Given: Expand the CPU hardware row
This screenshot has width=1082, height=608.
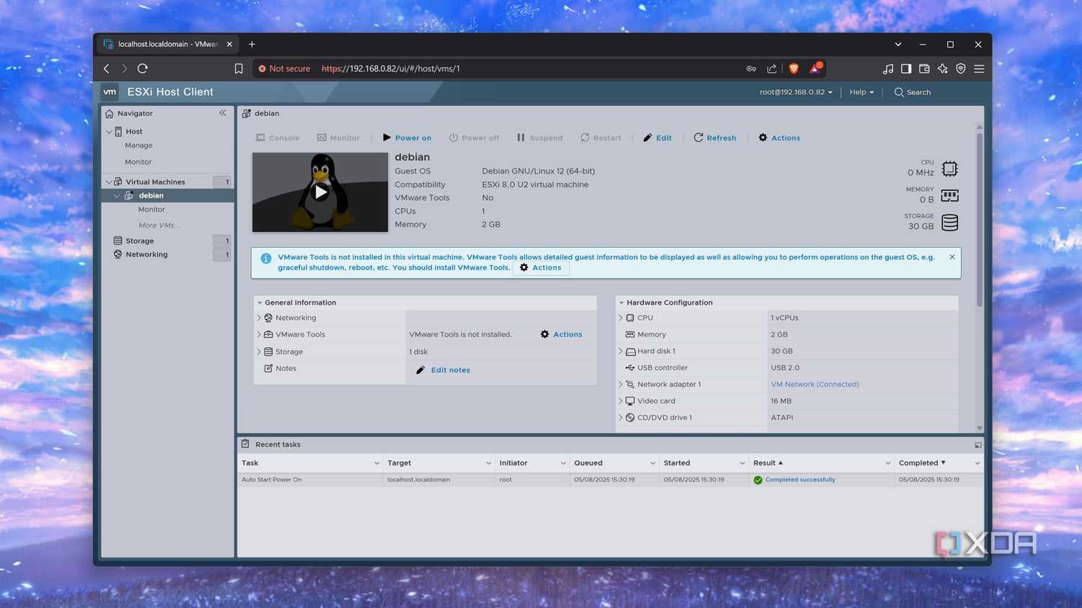Looking at the screenshot, I should [x=620, y=318].
